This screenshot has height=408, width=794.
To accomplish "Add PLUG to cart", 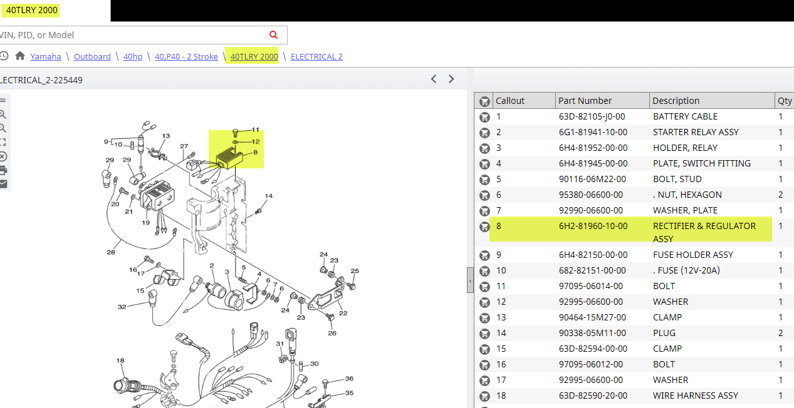I will (484, 334).
